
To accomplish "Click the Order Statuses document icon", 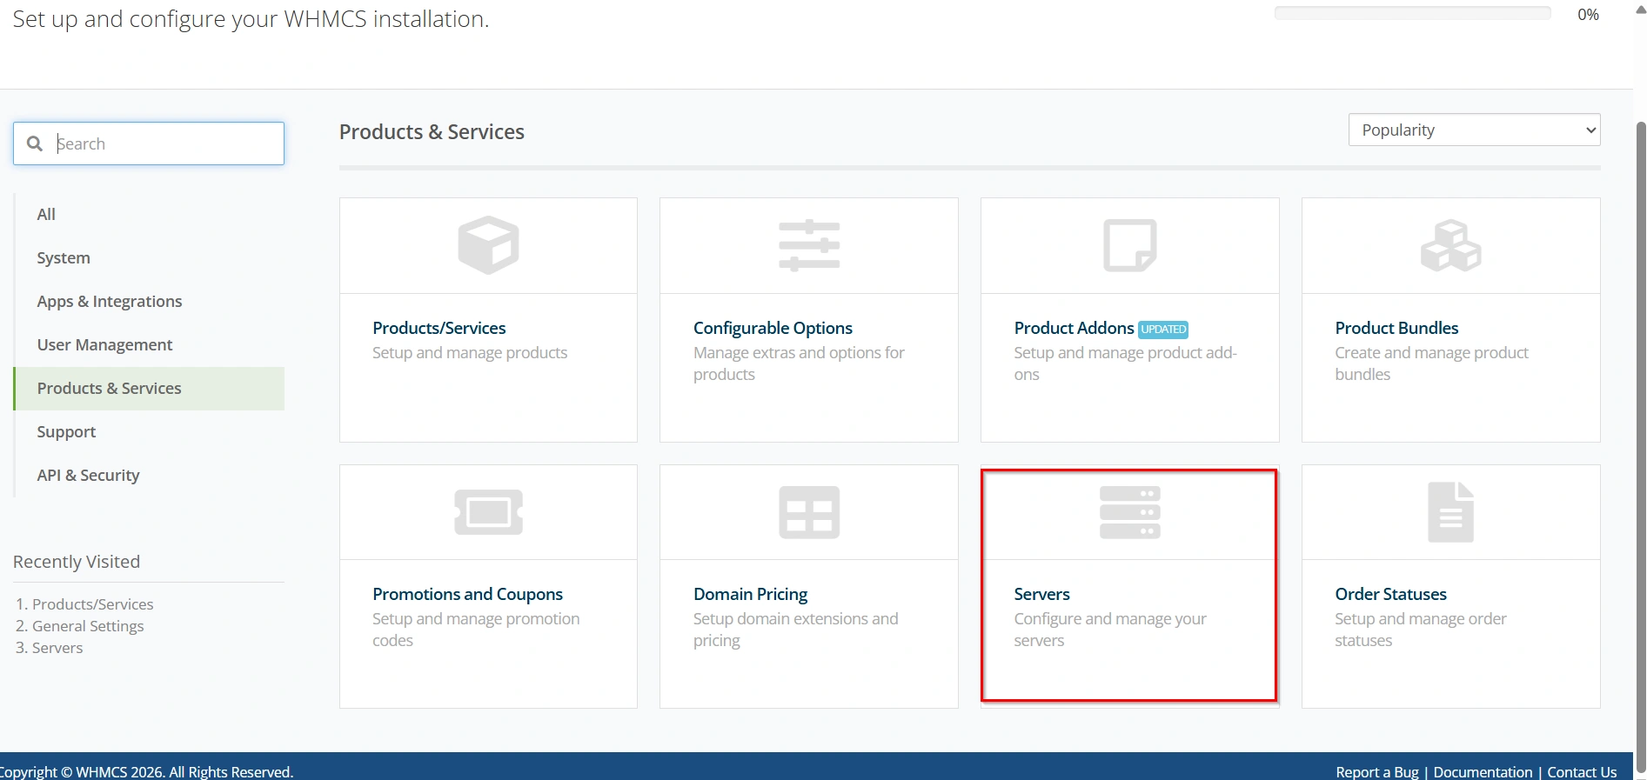I will (1450, 512).
